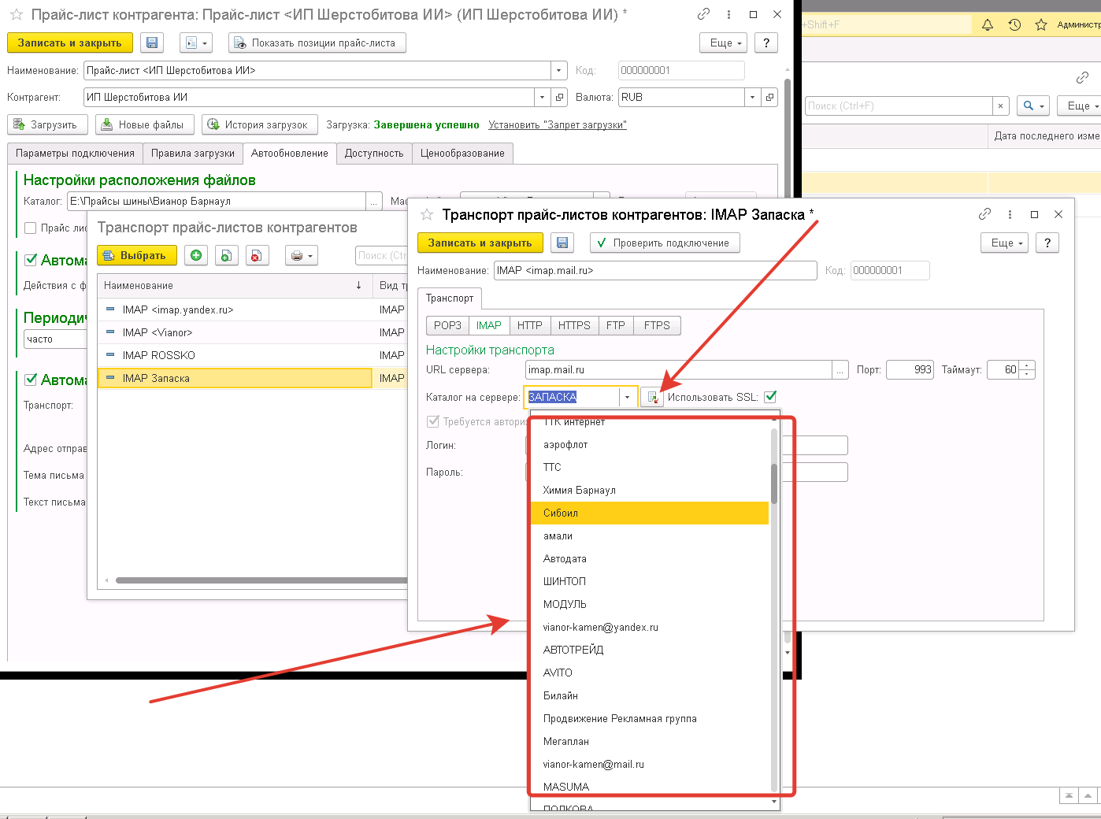Viewport: 1101px width, 819px height.
Task: Switch to Ценообразование tab
Action: 462,154
